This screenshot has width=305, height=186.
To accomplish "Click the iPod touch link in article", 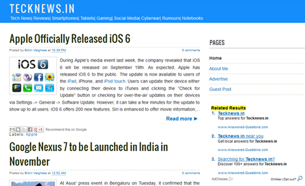I will tap(114, 81).
